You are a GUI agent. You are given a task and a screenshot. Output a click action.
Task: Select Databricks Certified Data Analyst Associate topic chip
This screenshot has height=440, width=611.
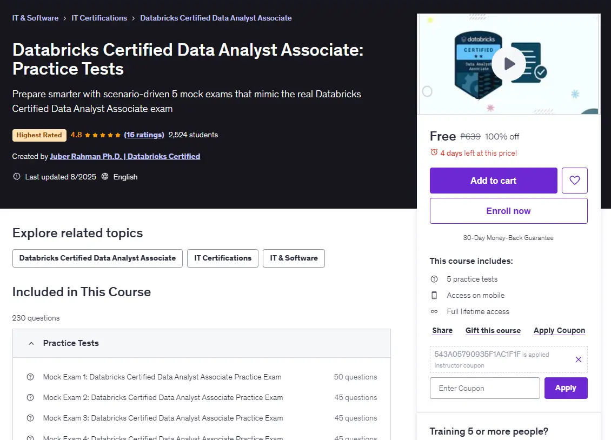click(x=97, y=258)
